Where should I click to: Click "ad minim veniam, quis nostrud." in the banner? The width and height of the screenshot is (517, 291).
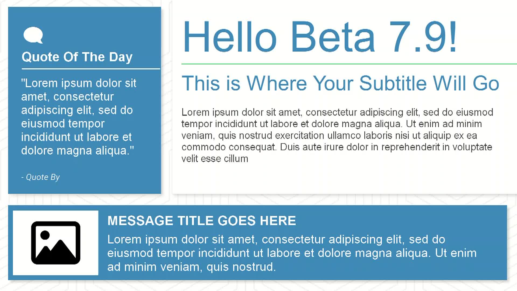coord(191,267)
